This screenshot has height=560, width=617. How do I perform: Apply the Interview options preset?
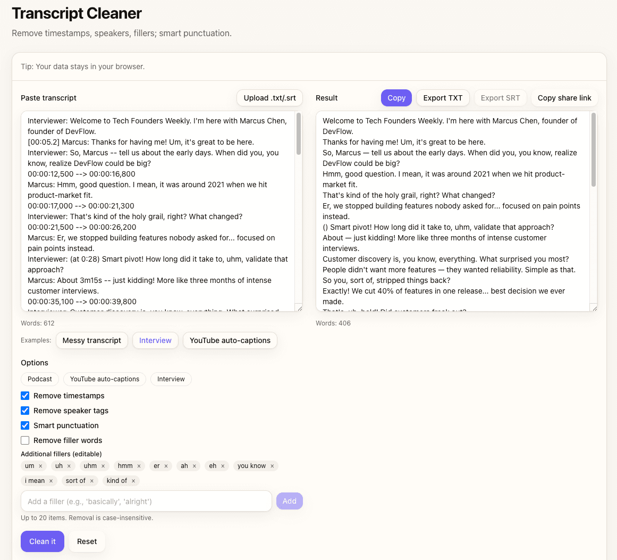click(171, 379)
